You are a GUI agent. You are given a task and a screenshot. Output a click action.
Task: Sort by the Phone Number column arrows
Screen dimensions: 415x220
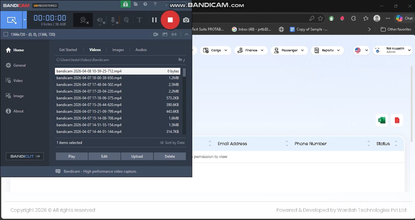369,143
